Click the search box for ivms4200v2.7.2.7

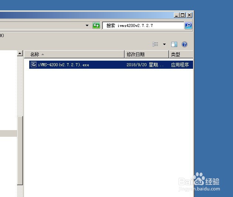(143, 26)
